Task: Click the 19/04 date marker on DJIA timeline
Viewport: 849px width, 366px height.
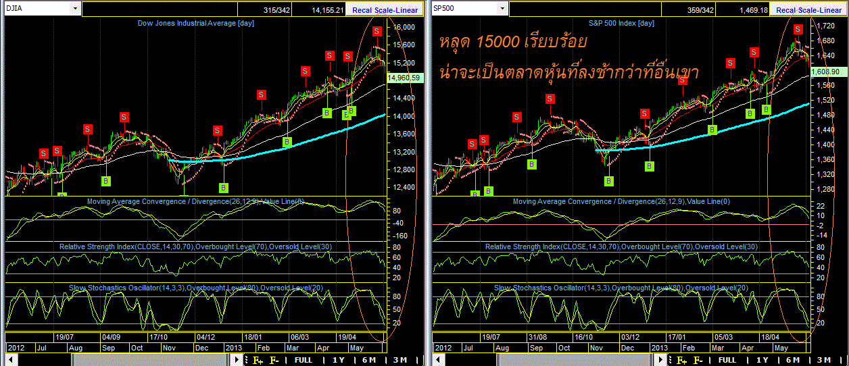Action: (x=347, y=336)
